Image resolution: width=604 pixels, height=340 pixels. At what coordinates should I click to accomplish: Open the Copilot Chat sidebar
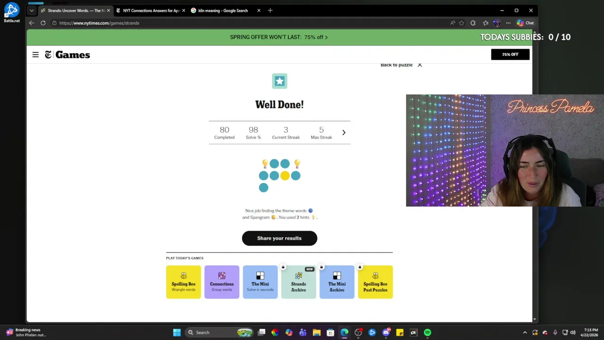click(x=525, y=23)
